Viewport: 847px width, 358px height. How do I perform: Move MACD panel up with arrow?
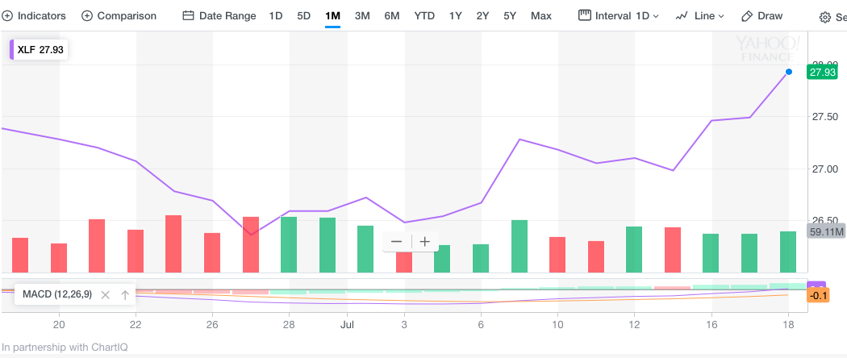125,295
